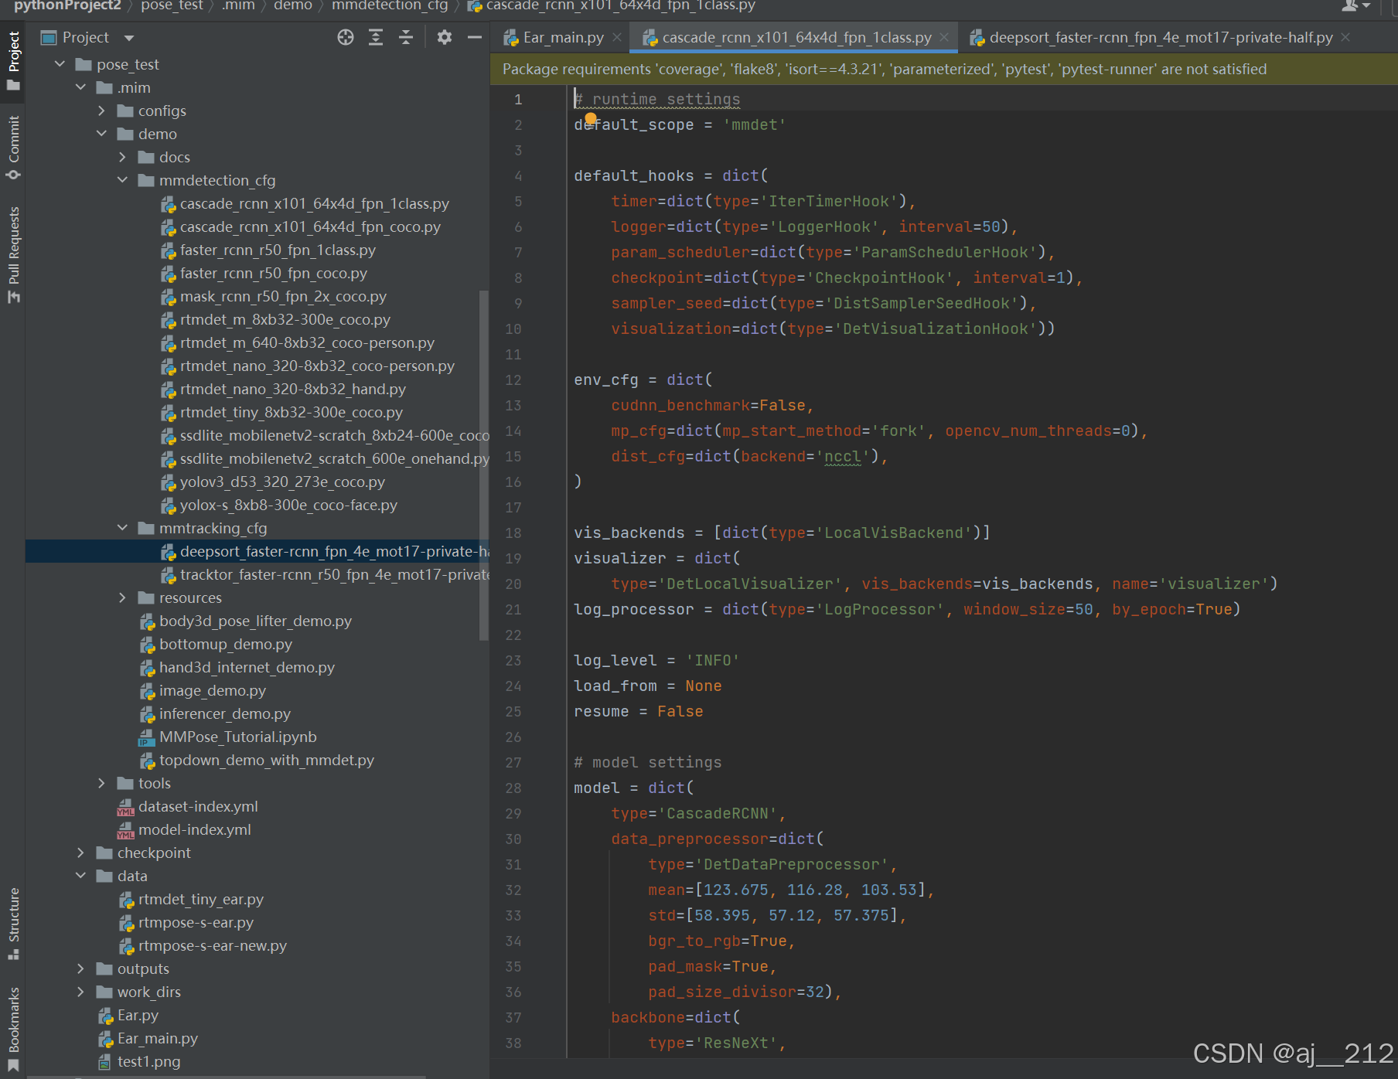The height and width of the screenshot is (1079, 1398).
Task: Click the Expand All icon in Project panel
Action: (376, 37)
